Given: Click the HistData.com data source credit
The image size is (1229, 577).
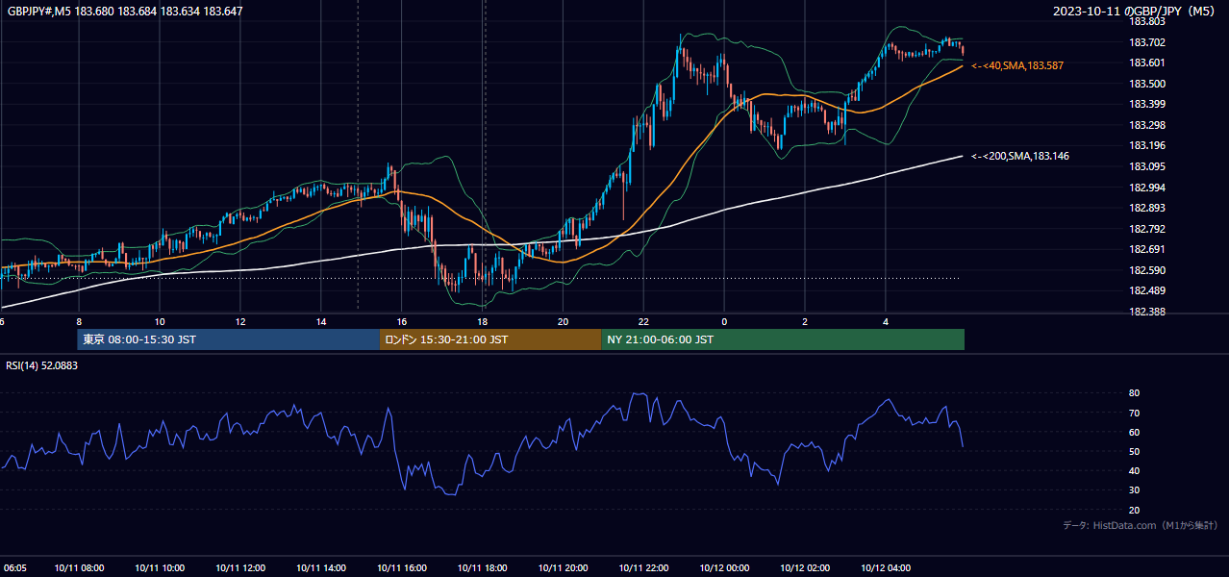Looking at the screenshot, I should [1141, 525].
